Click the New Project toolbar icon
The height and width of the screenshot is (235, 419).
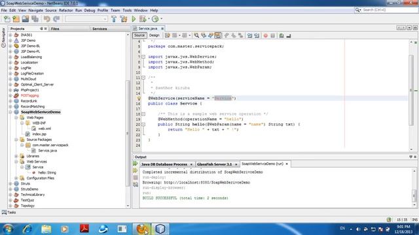click(x=16, y=19)
